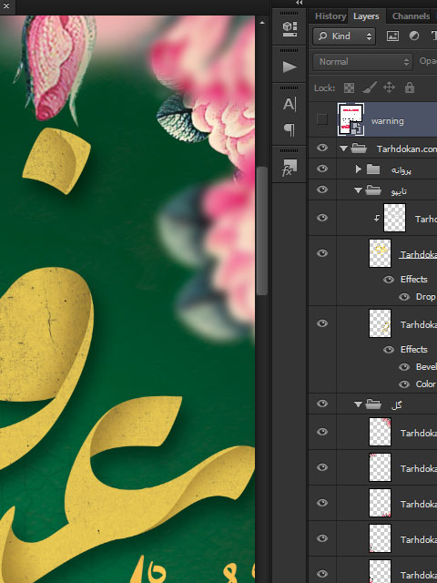The width and height of the screenshot is (437, 583).
Task: Lock layer position
Action: 389,87
